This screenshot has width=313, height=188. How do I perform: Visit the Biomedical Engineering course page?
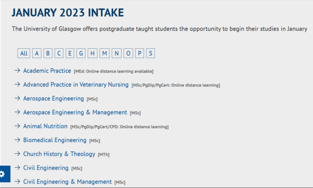pyautogui.click(x=55, y=140)
